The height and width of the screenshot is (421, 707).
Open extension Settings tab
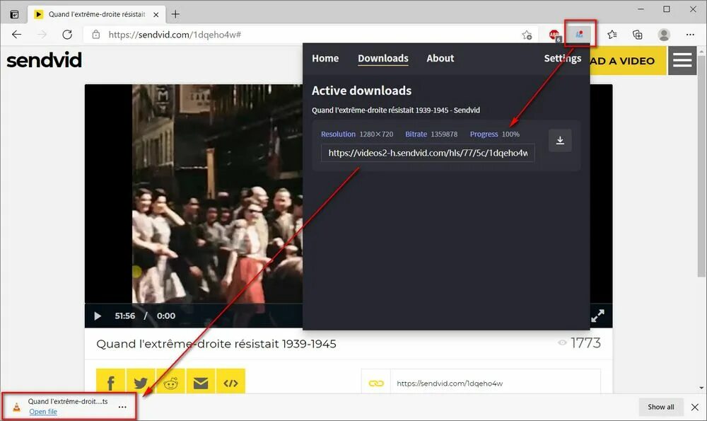point(562,58)
